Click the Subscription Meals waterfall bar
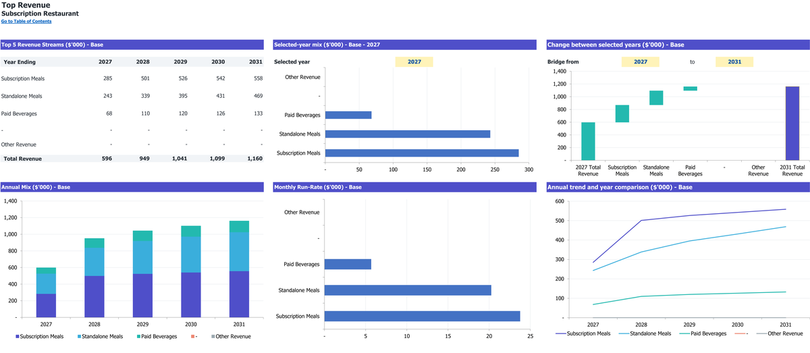 (622, 113)
